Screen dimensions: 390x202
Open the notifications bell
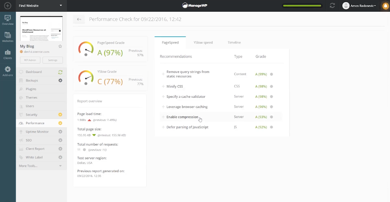[x=385, y=6]
